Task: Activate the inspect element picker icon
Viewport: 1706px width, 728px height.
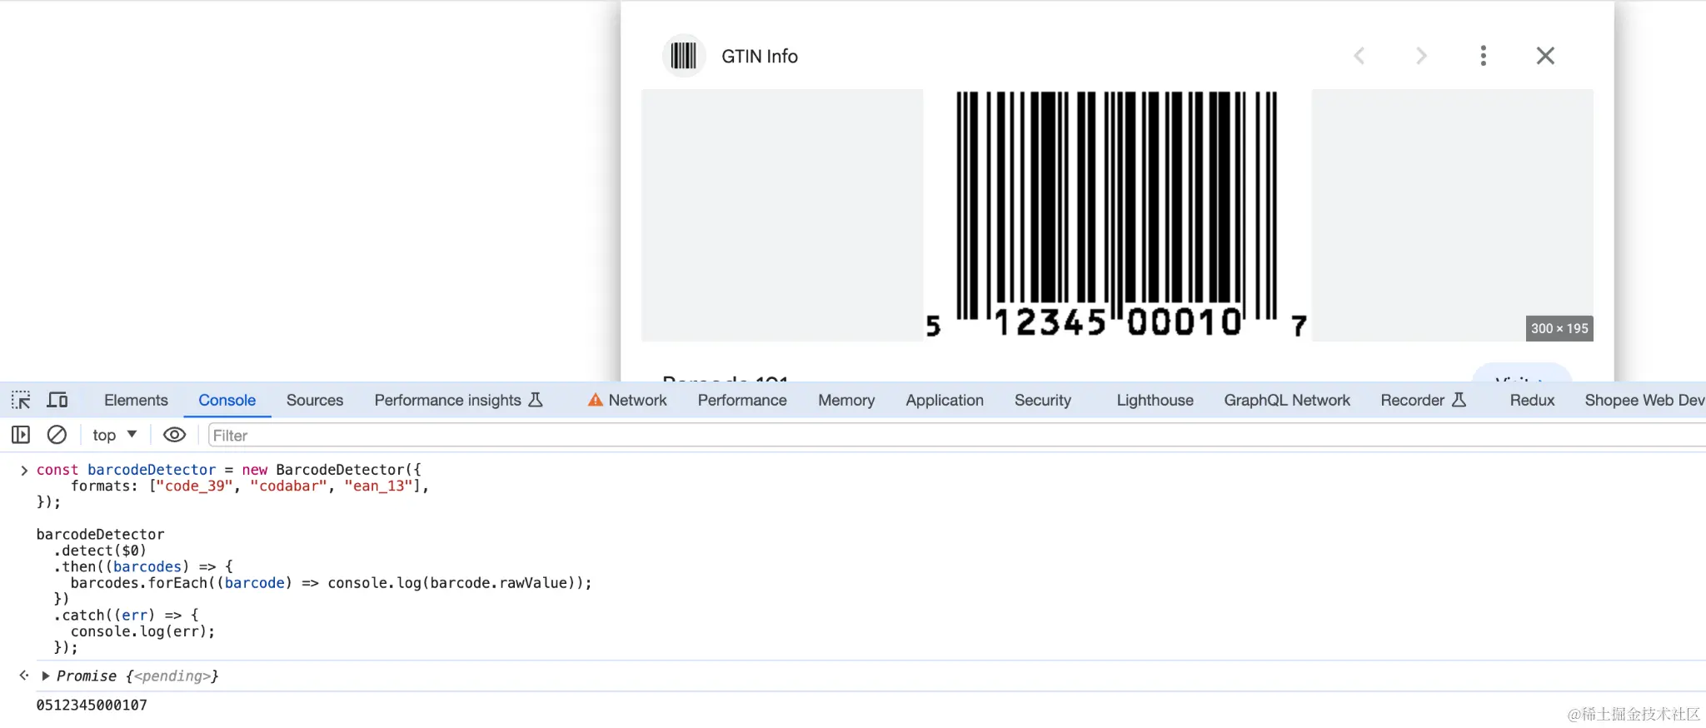Action: 21,401
